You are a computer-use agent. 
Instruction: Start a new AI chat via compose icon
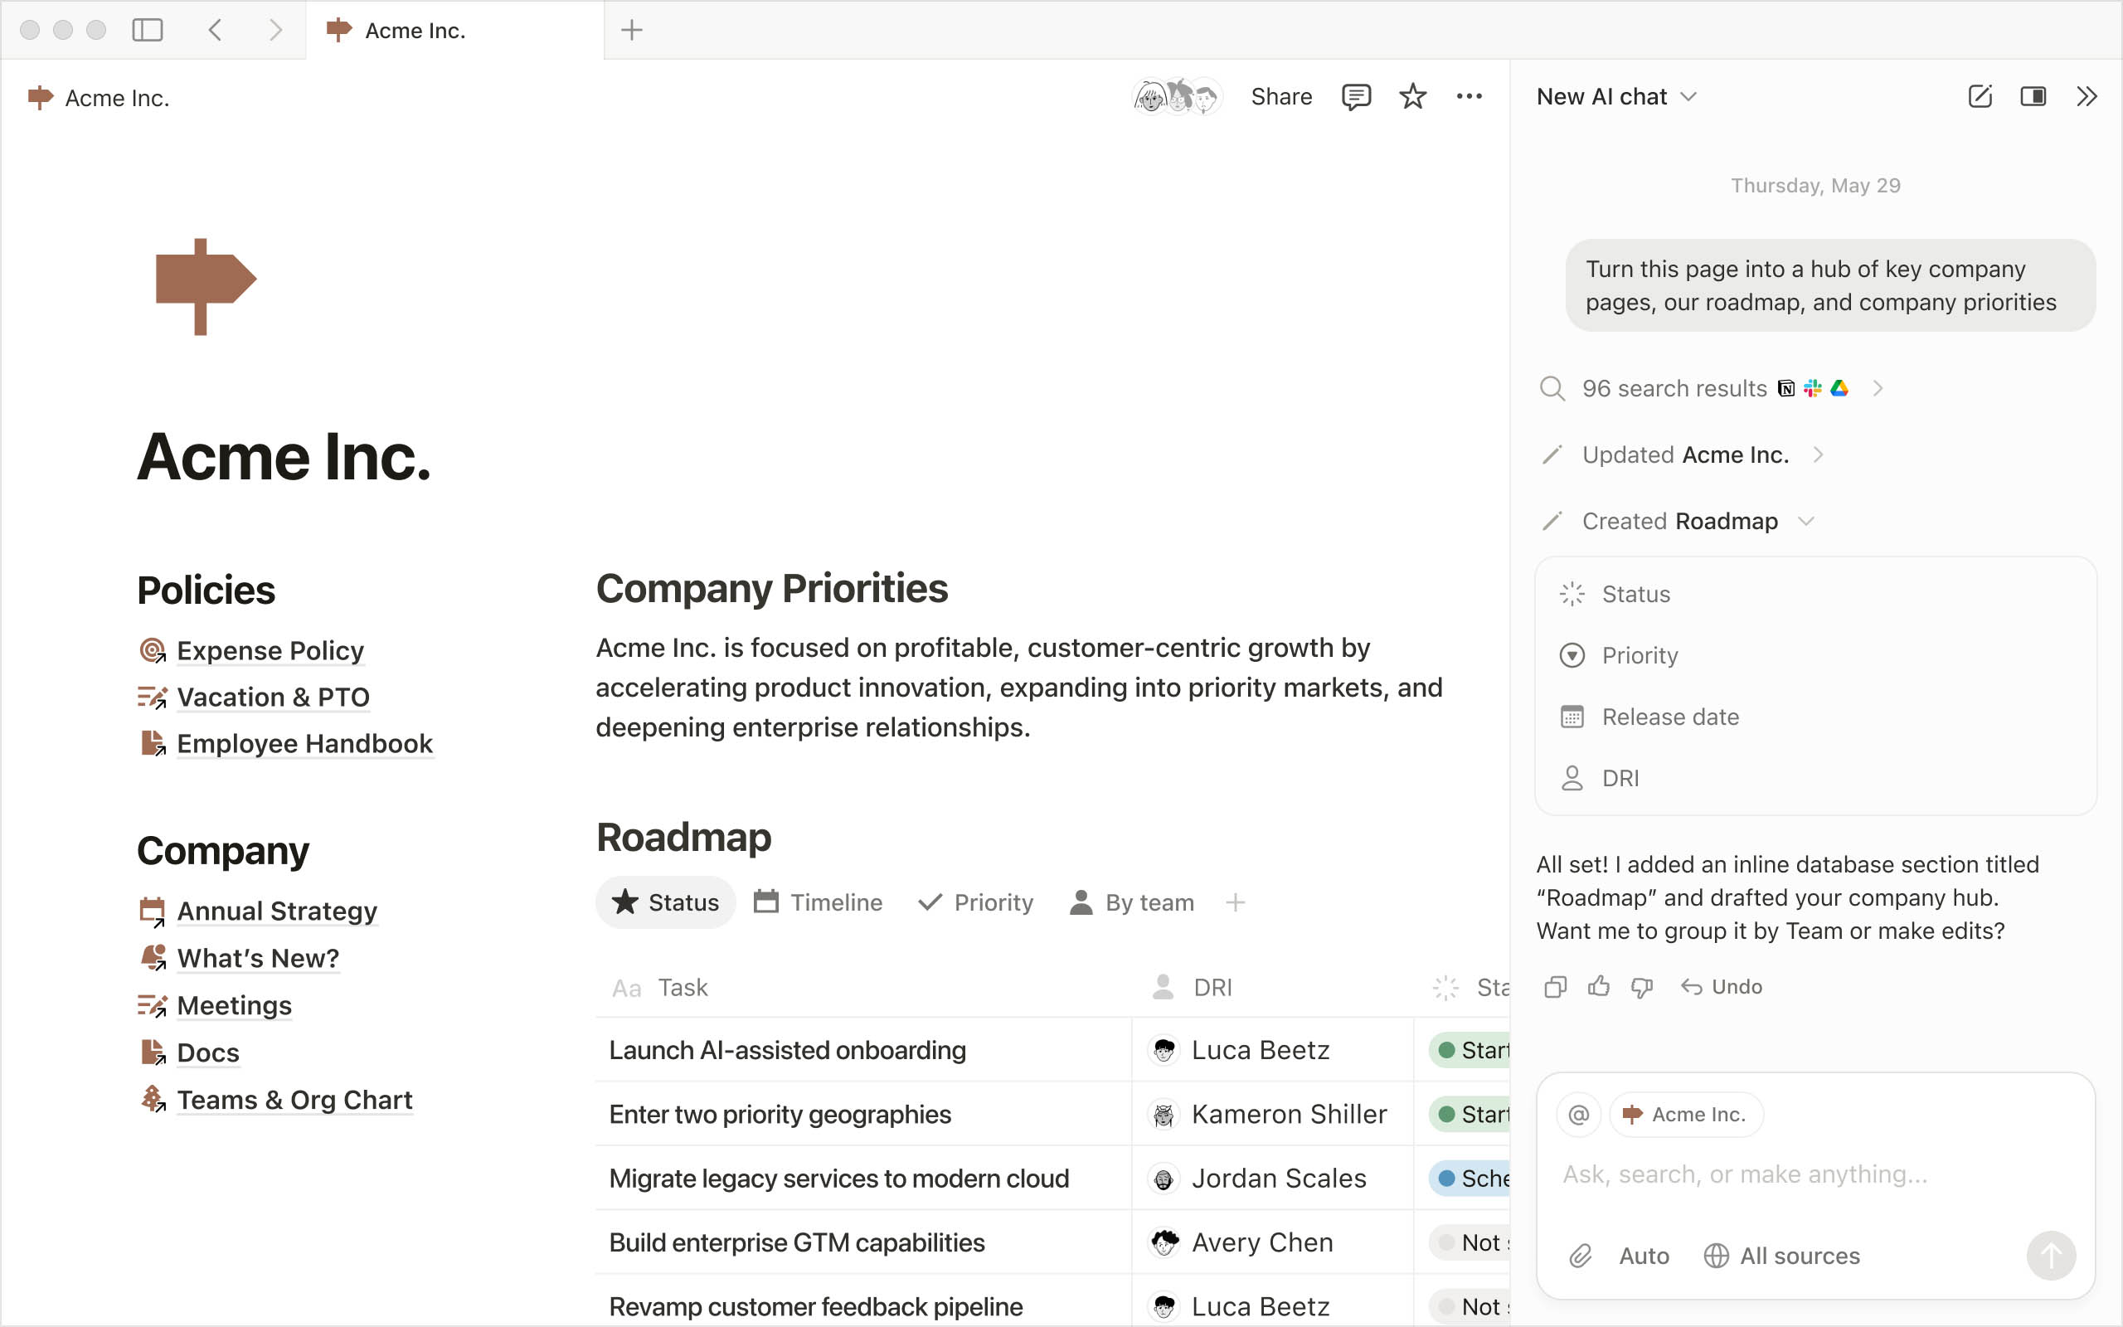1980,96
